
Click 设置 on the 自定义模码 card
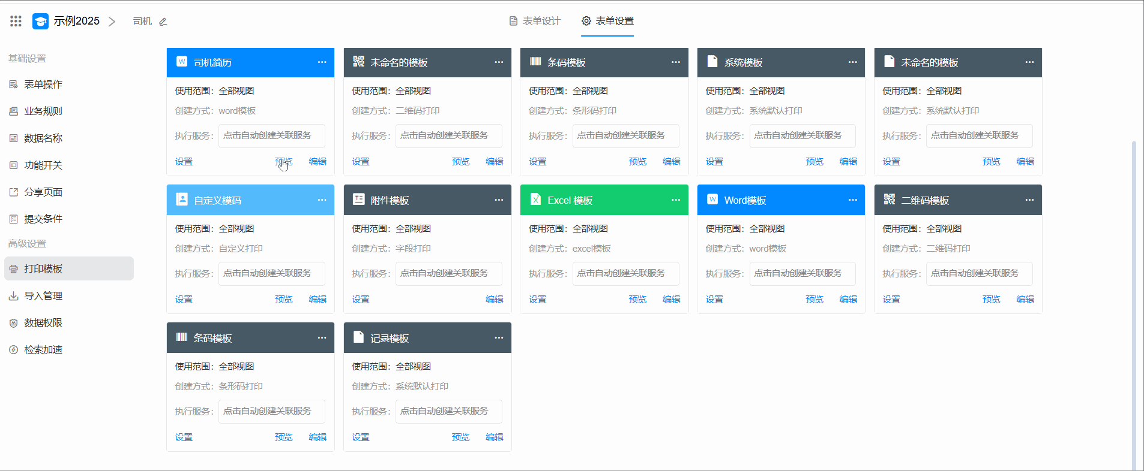coord(184,300)
